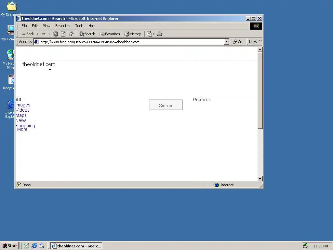Click the Internet zone globe icon
The width and height of the screenshot is (333, 250).
tap(217, 185)
